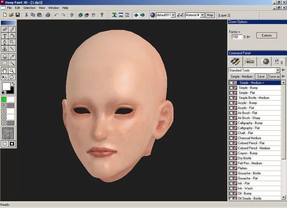Expand the arrow beside Save as button

283,76
